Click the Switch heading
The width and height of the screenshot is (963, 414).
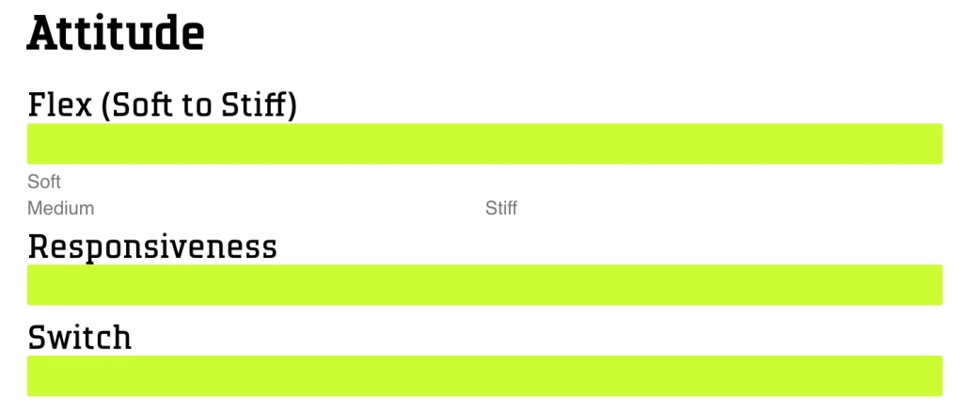coord(79,337)
